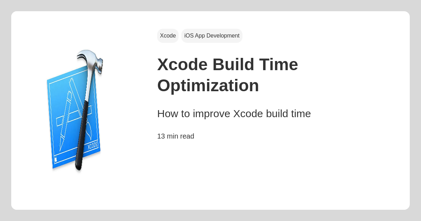Viewport: 421px width, 221px height.
Task: Click the word Build in the headline
Action: tap(233, 65)
